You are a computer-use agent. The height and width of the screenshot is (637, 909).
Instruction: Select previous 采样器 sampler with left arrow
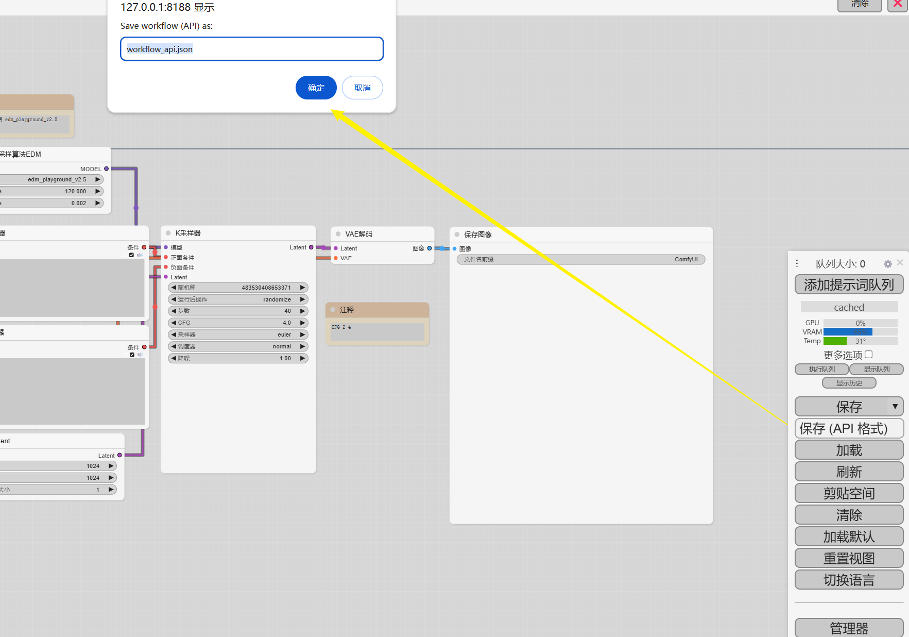[x=174, y=334]
